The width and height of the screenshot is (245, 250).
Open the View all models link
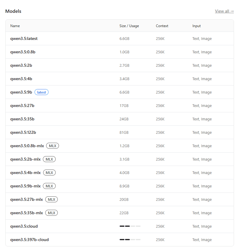pos(224,11)
